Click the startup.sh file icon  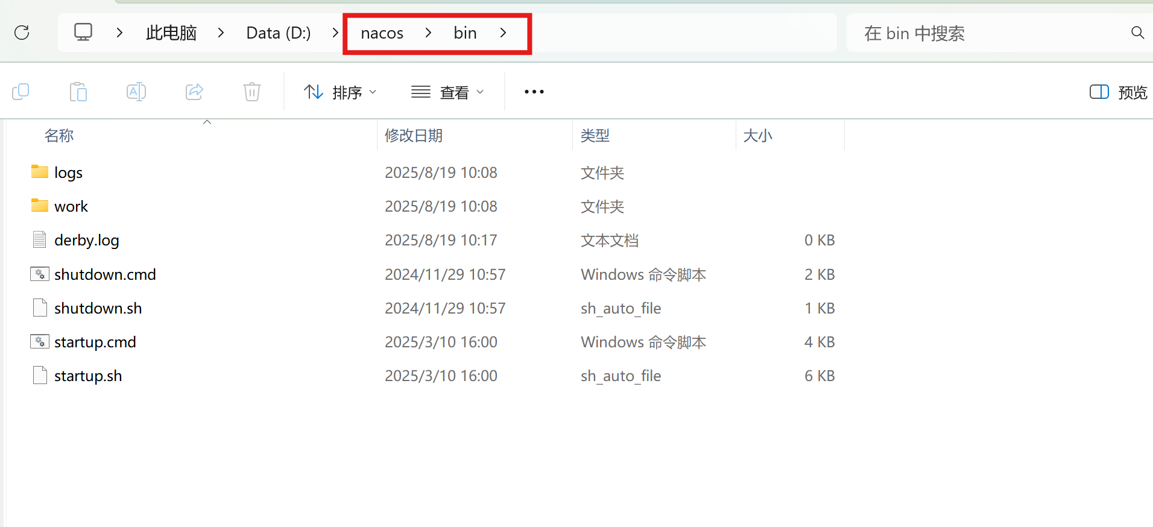point(40,375)
